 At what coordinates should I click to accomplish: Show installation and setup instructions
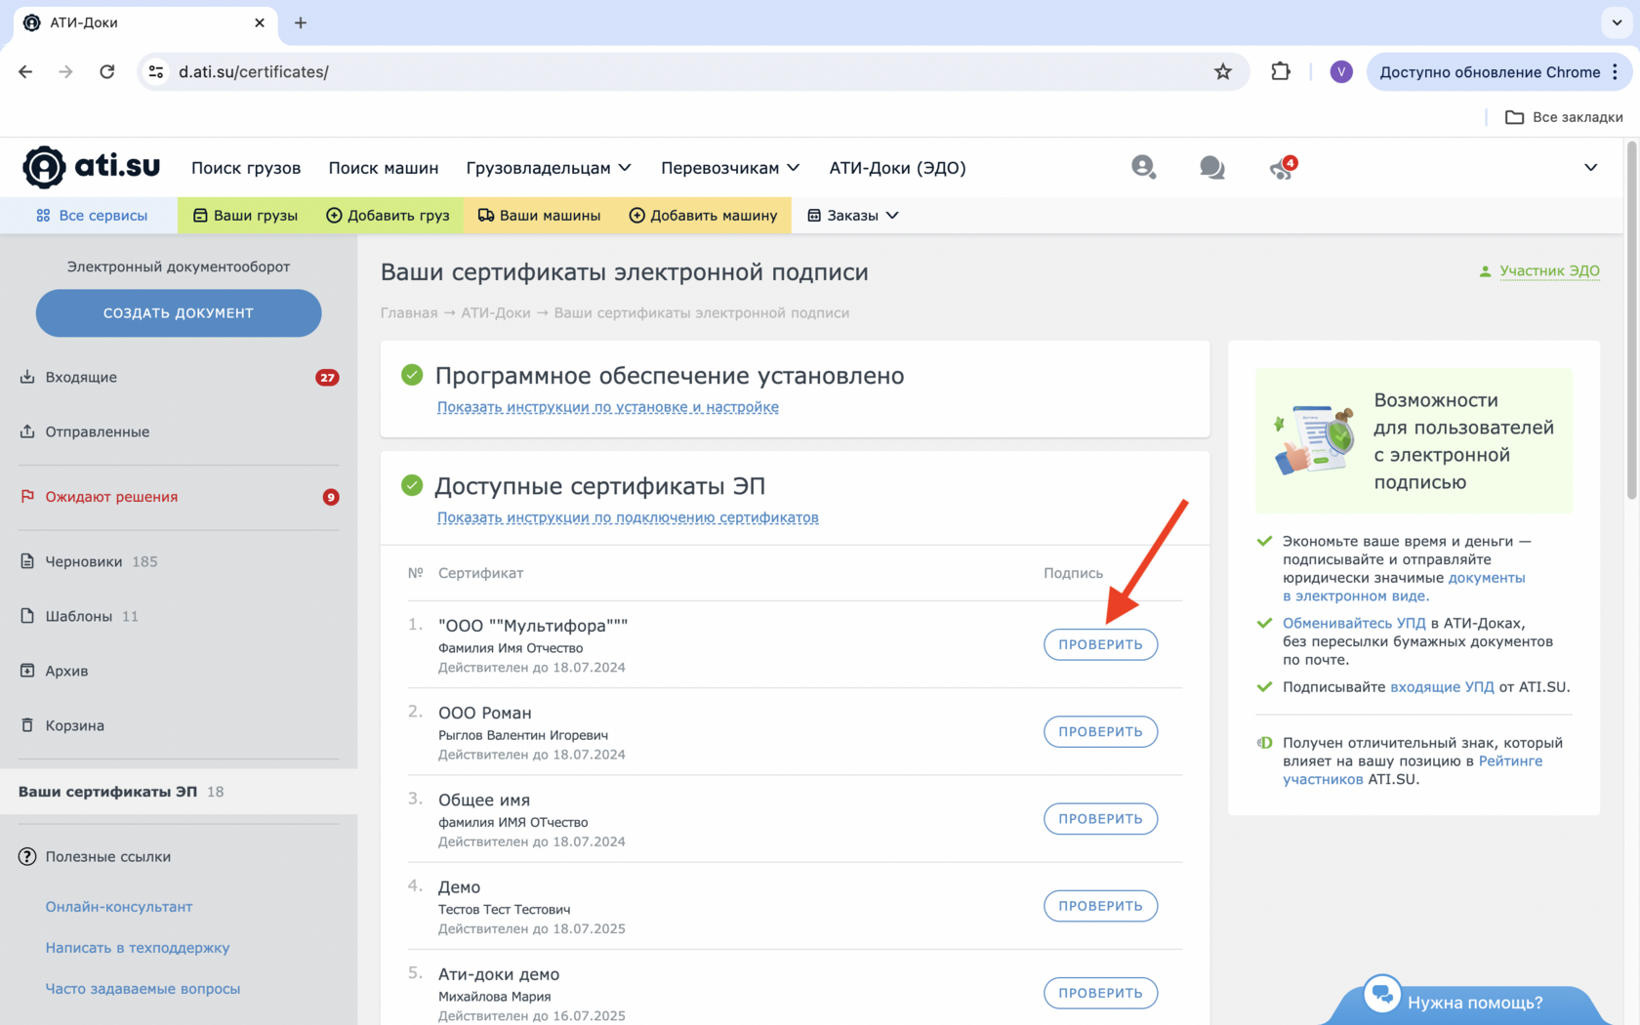click(608, 407)
